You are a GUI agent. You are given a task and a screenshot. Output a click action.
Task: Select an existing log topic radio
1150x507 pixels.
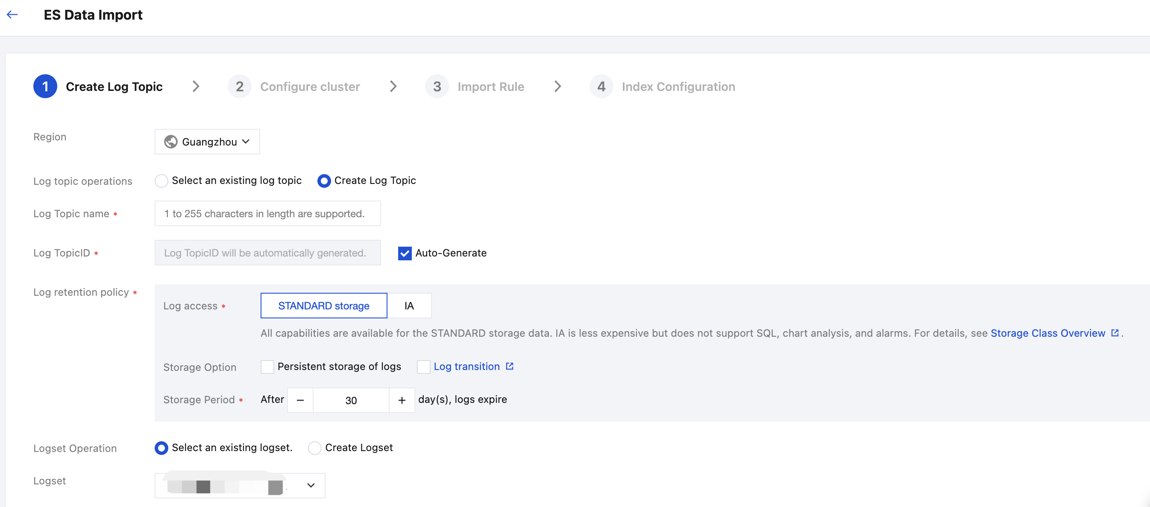[x=161, y=181]
